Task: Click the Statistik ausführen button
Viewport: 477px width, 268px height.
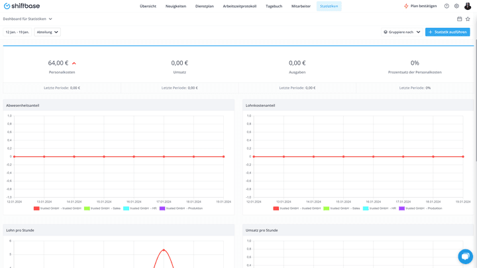Action: (x=447, y=32)
